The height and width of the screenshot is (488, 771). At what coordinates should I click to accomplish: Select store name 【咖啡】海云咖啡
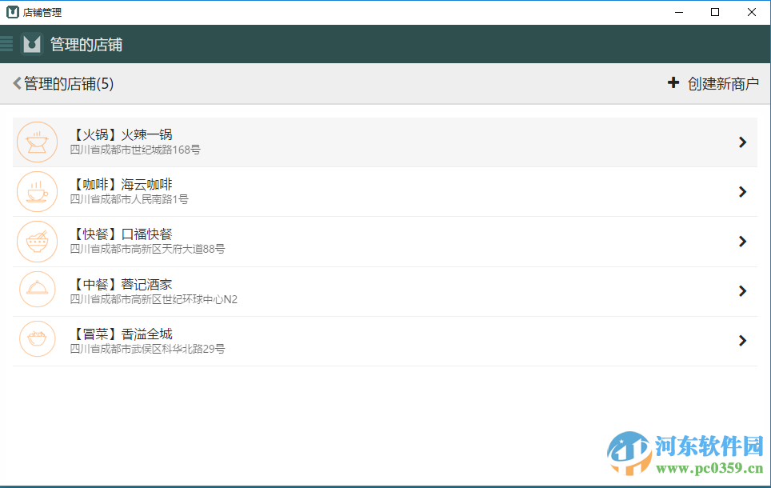coord(122,185)
